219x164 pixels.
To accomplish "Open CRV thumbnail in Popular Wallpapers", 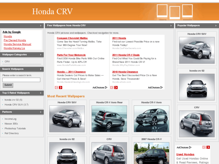I will 197,124.
